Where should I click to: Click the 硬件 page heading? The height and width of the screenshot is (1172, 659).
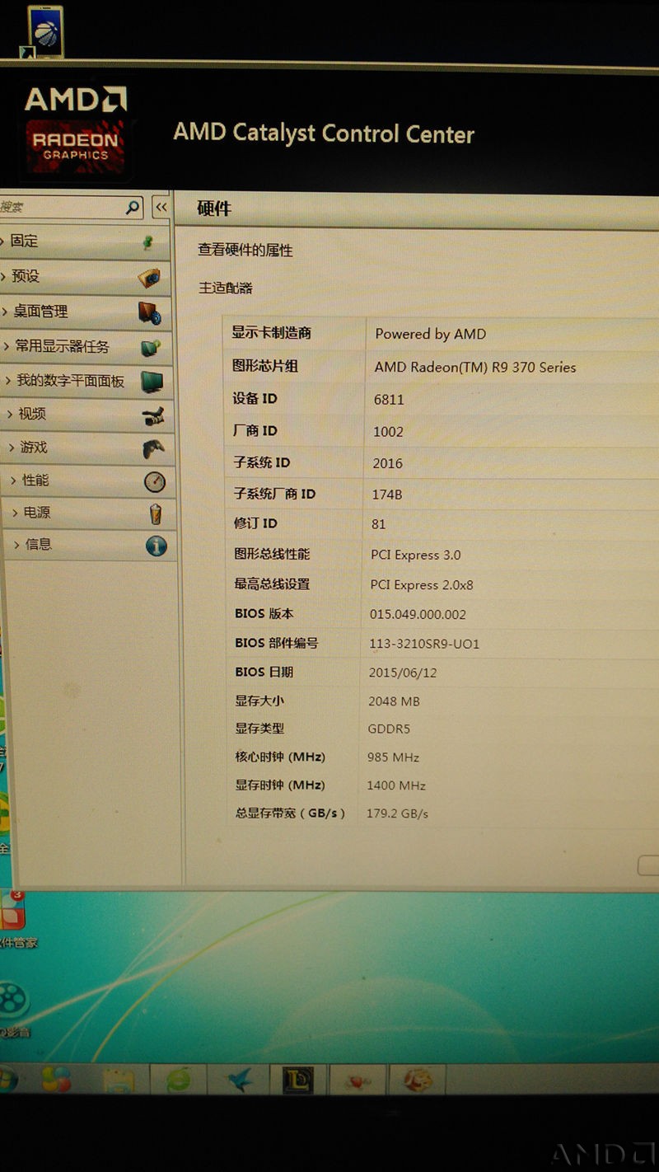[214, 209]
